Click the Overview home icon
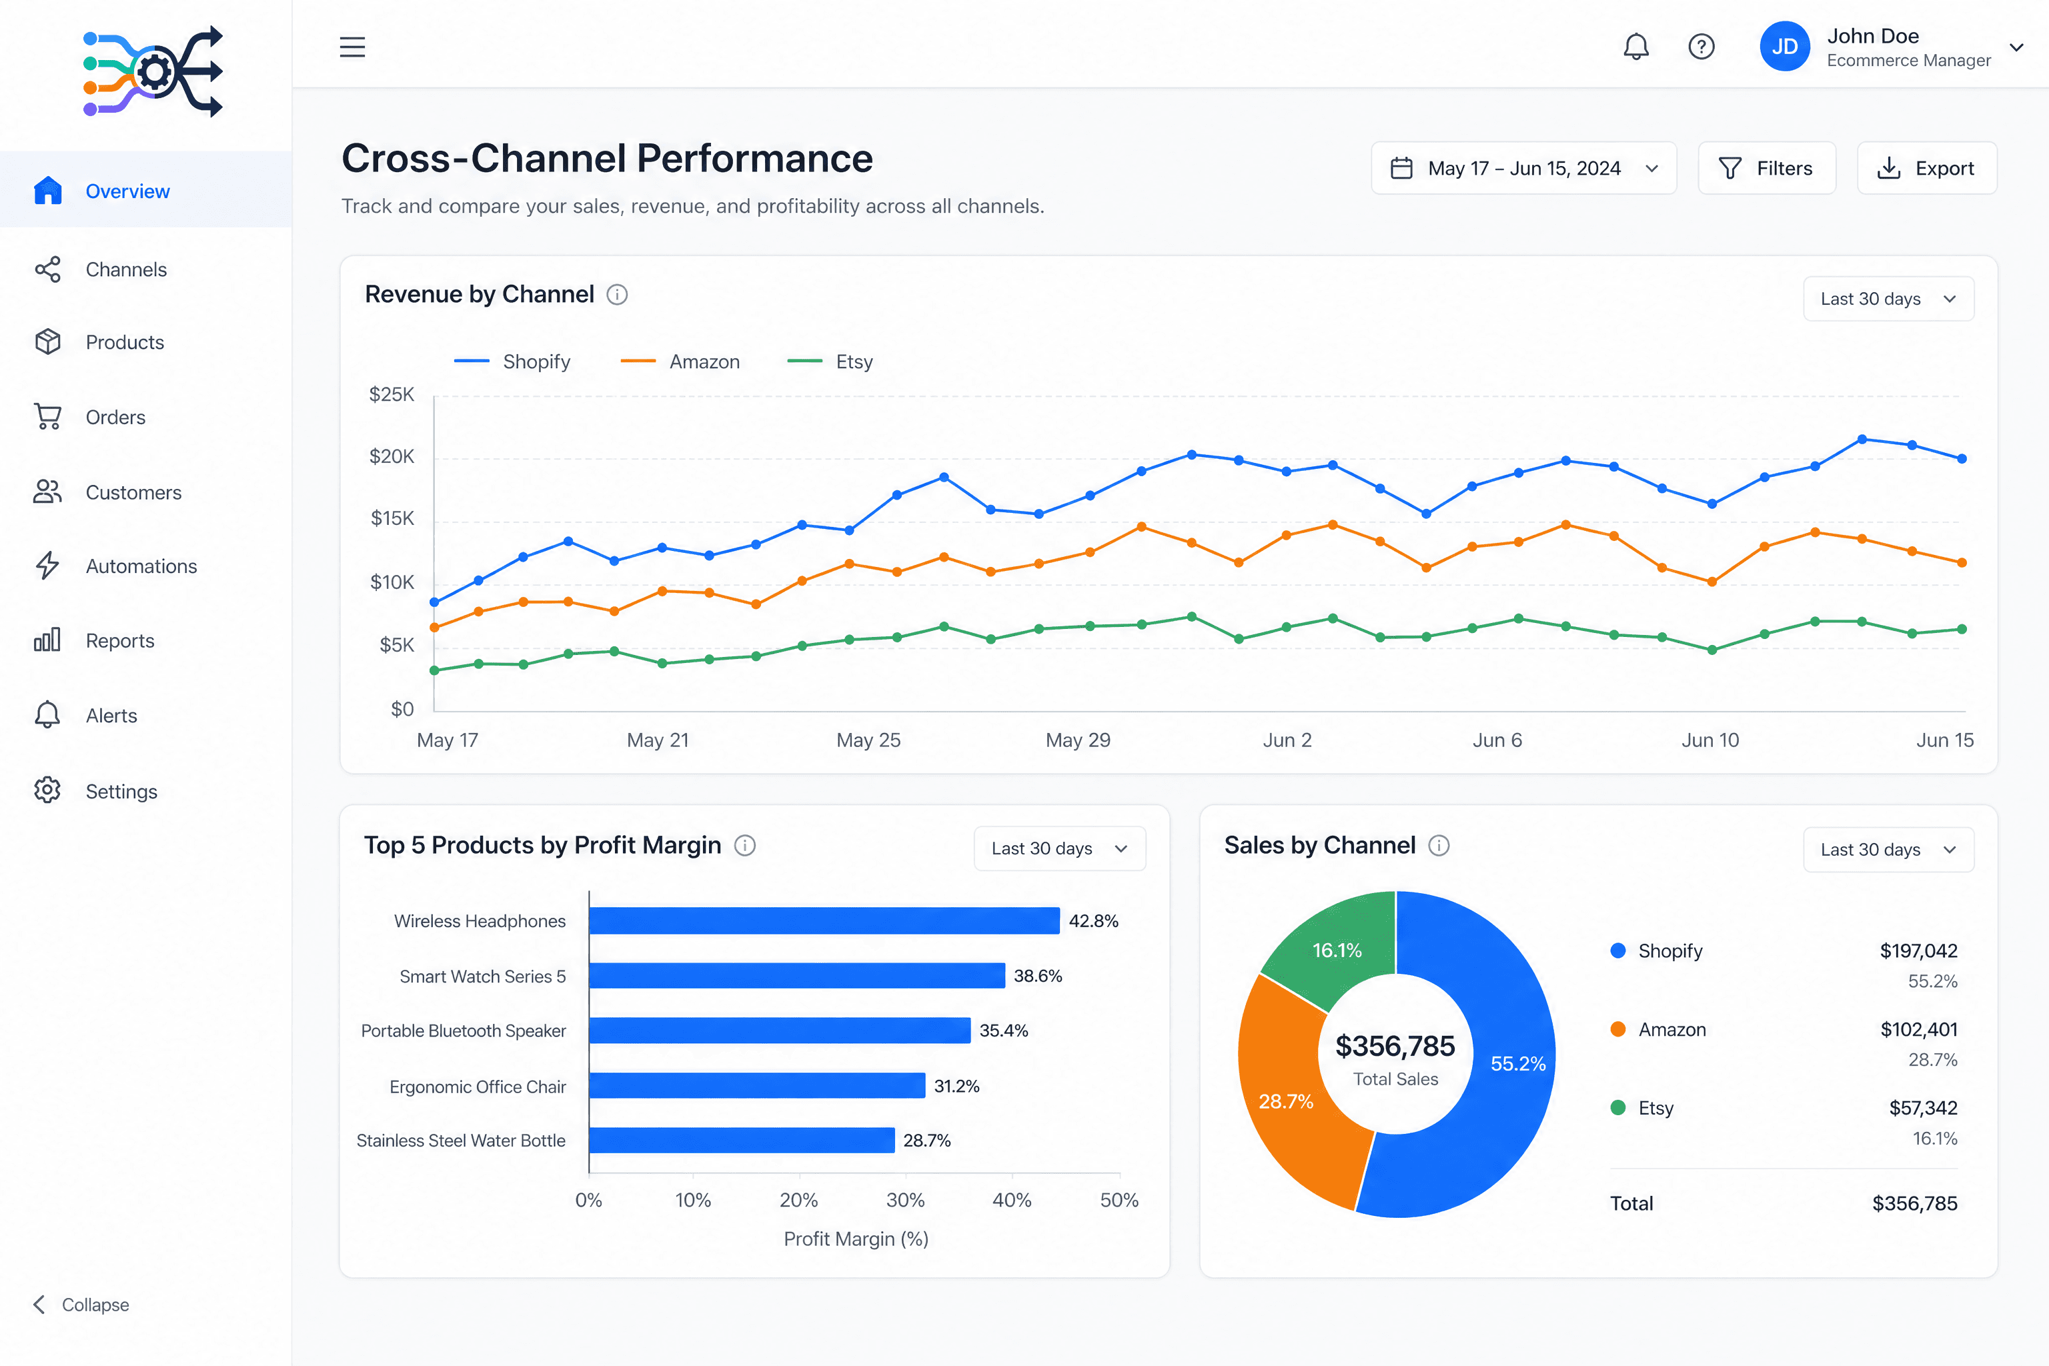The height and width of the screenshot is (1366, 2049). pyautogui.click(x=48, y=191)
